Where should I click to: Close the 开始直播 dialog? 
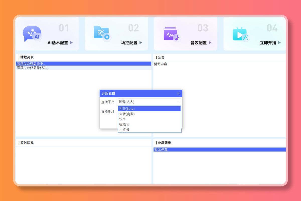[x=178, y=93]
